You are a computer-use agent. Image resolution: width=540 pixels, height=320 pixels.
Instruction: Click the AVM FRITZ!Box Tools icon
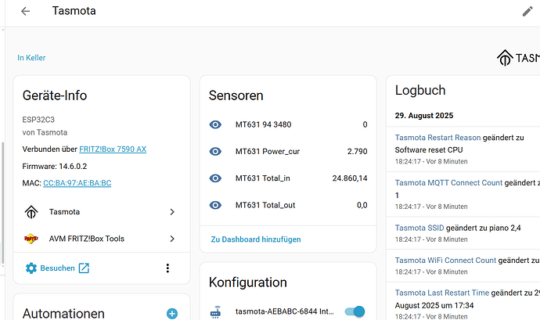point(31,239)
